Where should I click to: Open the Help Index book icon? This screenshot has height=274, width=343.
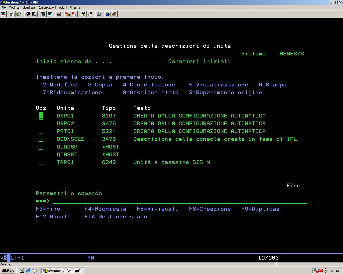114,14
